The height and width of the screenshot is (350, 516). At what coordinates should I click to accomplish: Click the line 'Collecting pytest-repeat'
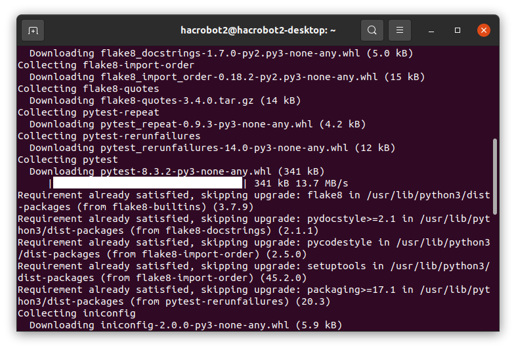click(x=88, y=112)
